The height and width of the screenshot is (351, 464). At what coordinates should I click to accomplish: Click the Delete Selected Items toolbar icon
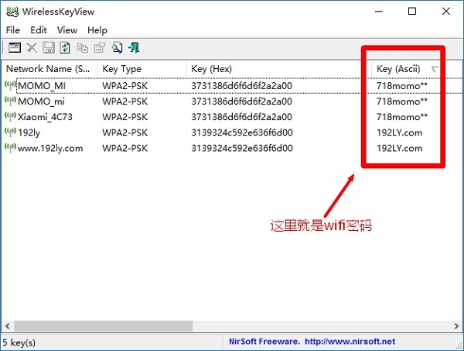pos(32,48)
